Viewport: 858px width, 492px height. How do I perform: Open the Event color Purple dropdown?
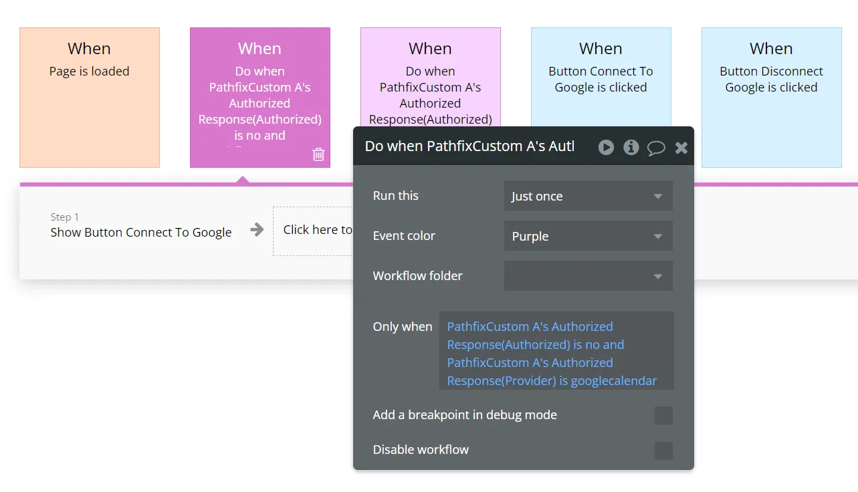tap(588, 236)
